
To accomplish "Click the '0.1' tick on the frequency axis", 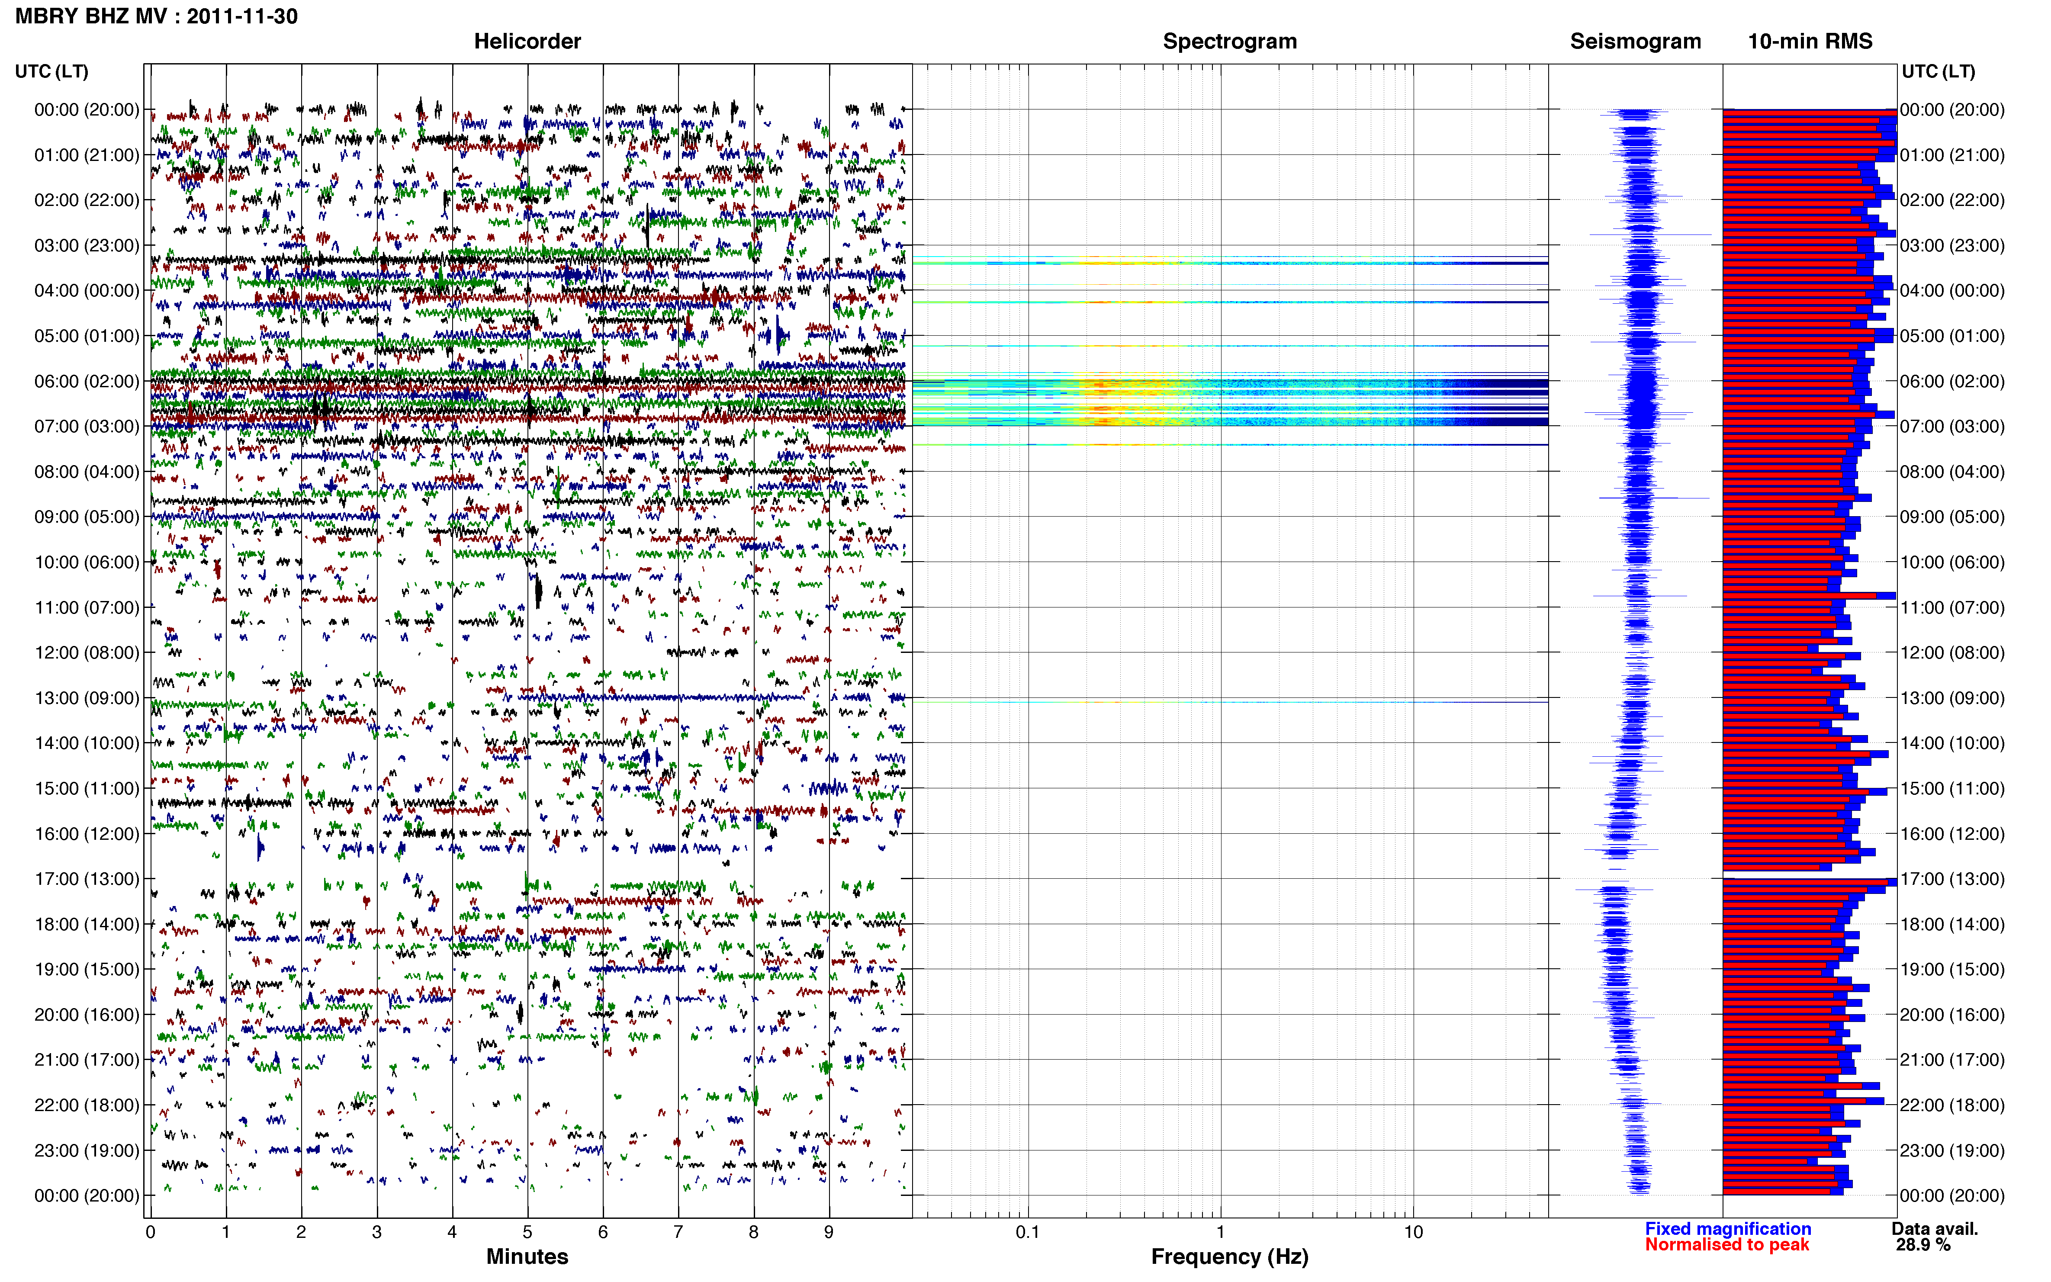I will click(x=1028, y=1232).
